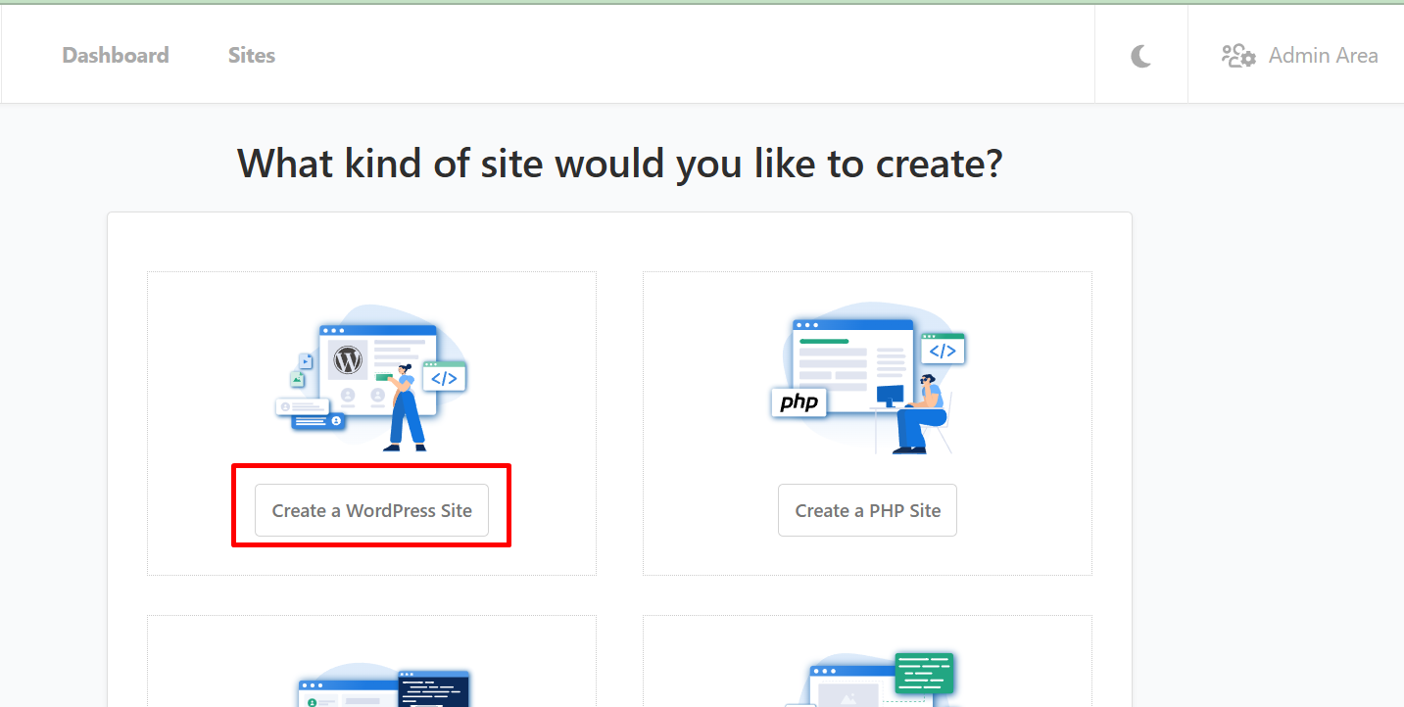Select the WordPress site illustration
The width and height of the screenshot is (1404, 707).
click(x=371, y=377)
